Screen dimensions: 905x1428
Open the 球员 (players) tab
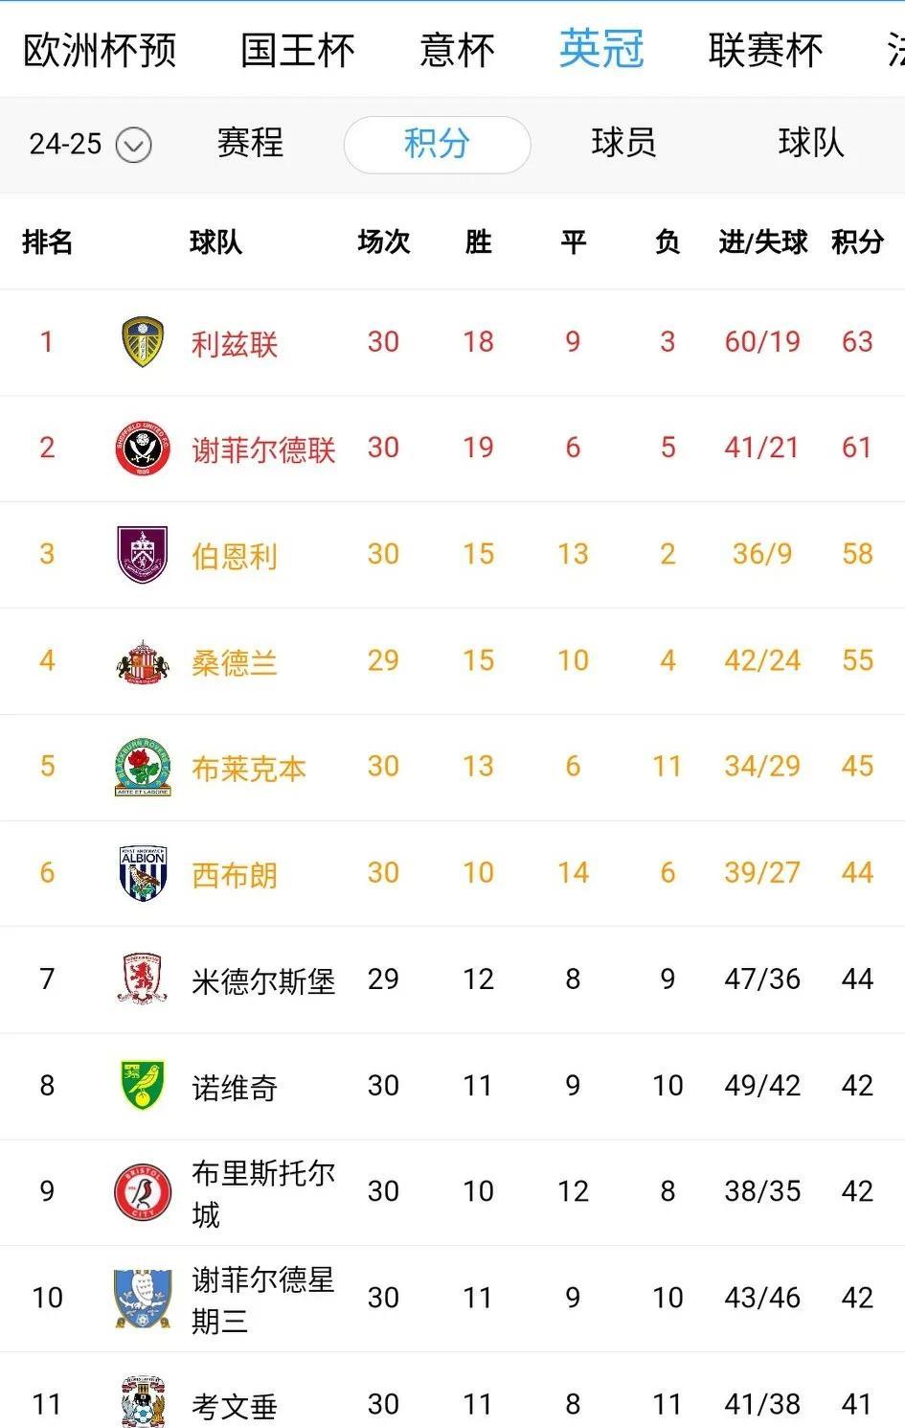click(x=623, y=145)
